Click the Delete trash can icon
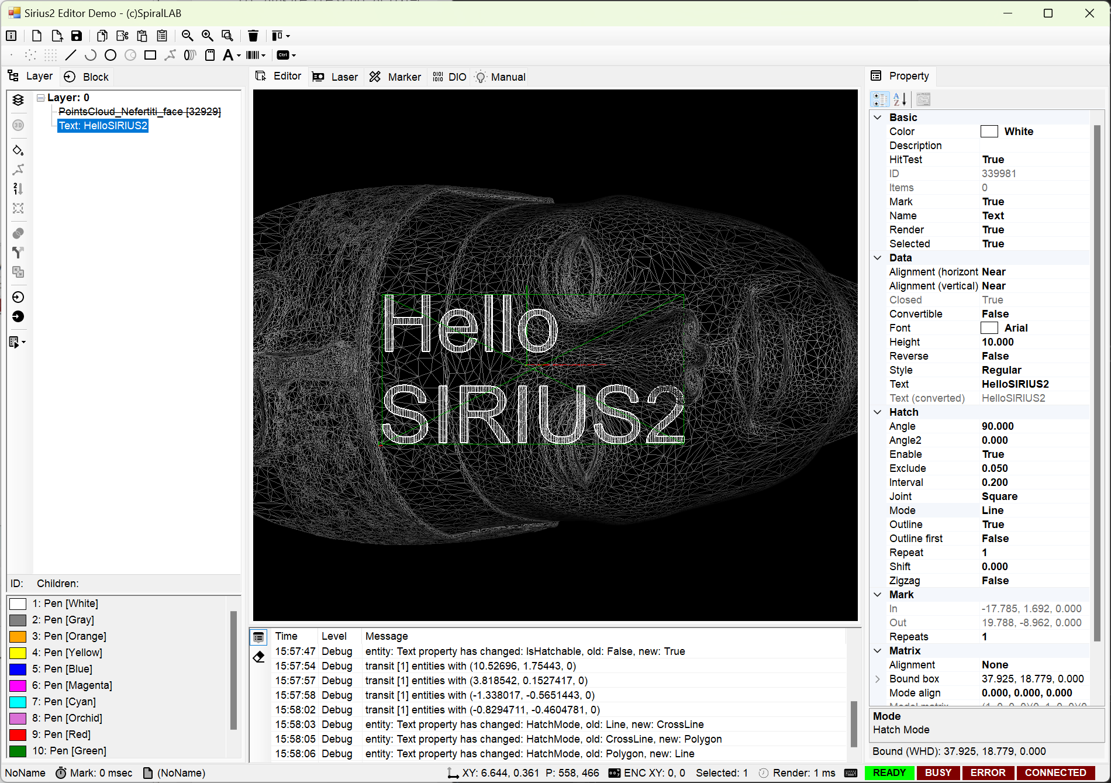This screenshot has width=1111, height=783. [253, 36]
